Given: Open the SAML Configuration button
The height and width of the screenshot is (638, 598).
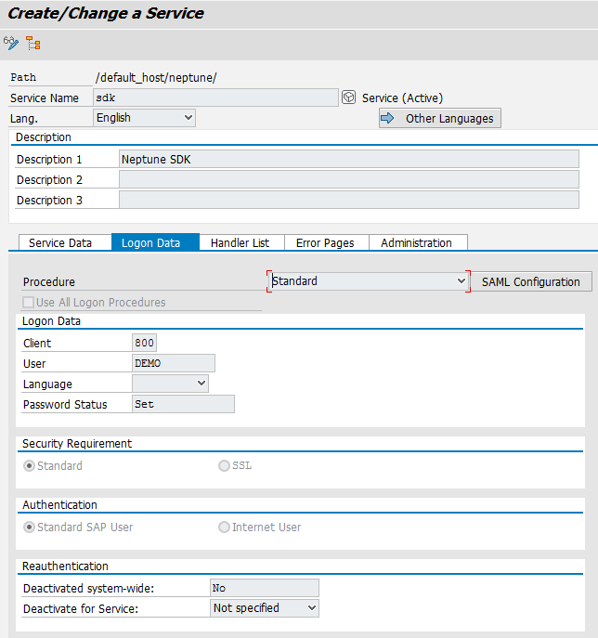Looking at the screenshot, I should tap(530, 281).
